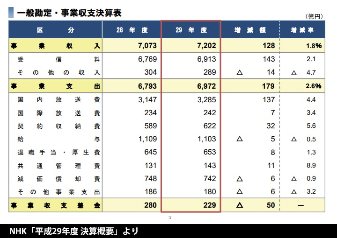Click the value 1,109
This screenshot has height=238, width=337.
click(x=147, y=139)
